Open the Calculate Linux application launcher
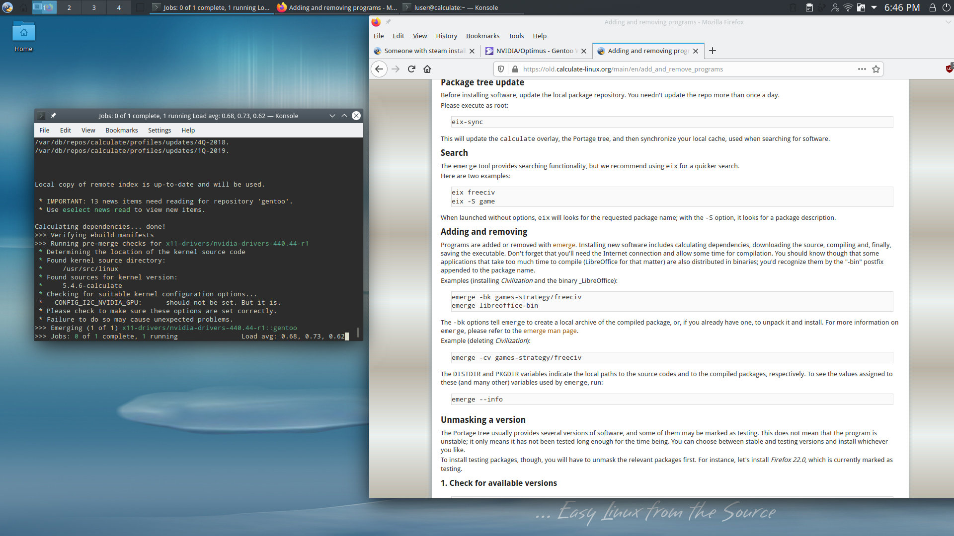This screenshot has width=954, height=536. pos(7,7)
